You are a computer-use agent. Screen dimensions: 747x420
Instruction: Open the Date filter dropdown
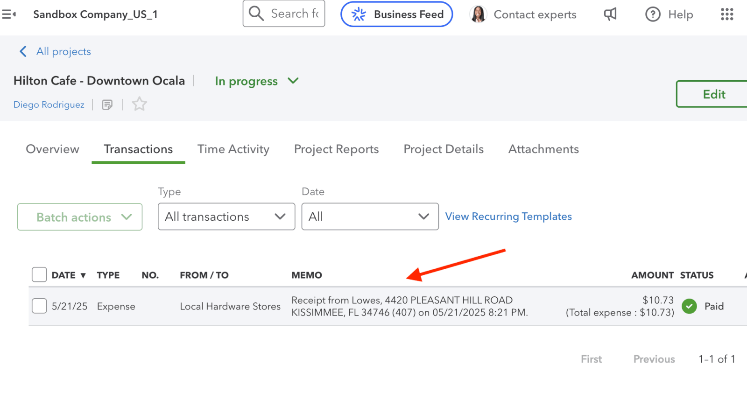370,217
